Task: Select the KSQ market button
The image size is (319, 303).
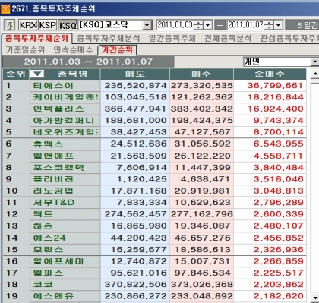Action: tap(68, 25)
